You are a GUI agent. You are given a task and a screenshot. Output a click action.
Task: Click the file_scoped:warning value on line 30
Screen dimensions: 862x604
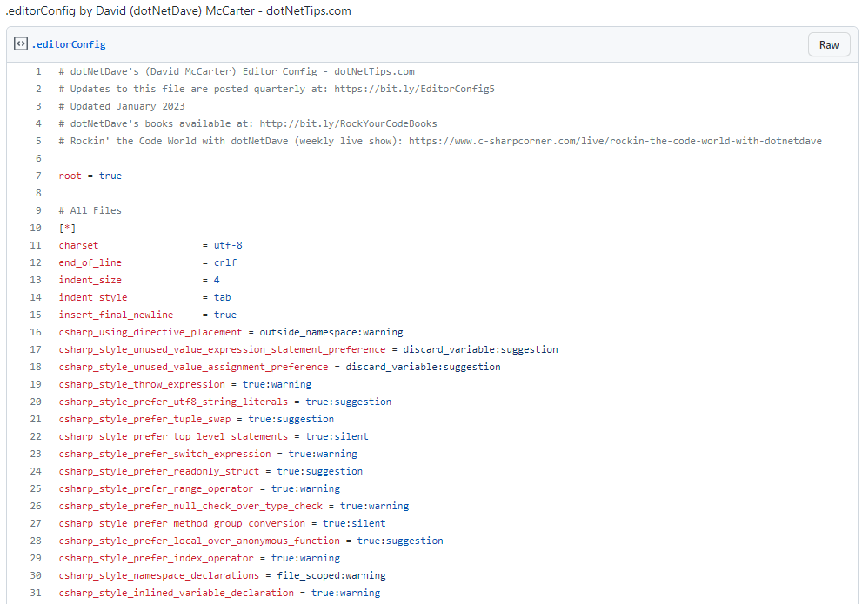click(x=331, y=574)
